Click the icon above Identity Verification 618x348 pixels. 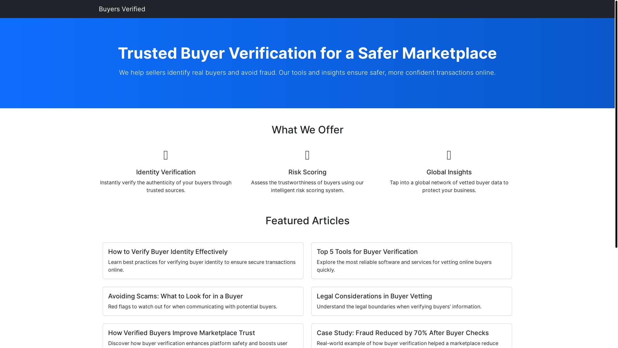point(166,155)
